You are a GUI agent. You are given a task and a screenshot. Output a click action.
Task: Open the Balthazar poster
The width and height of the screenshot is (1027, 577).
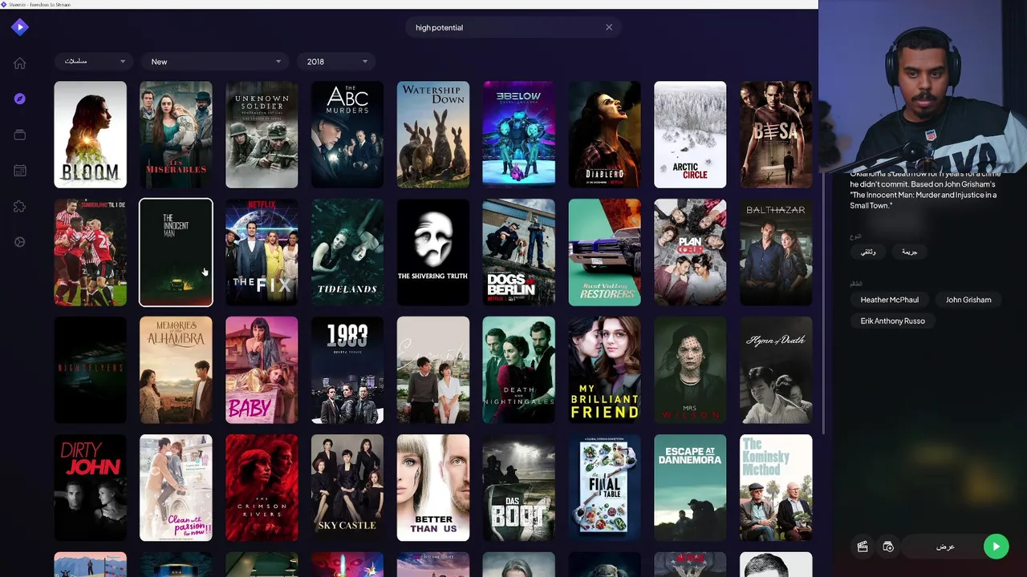pyautogui.click(x=776, y=252)
